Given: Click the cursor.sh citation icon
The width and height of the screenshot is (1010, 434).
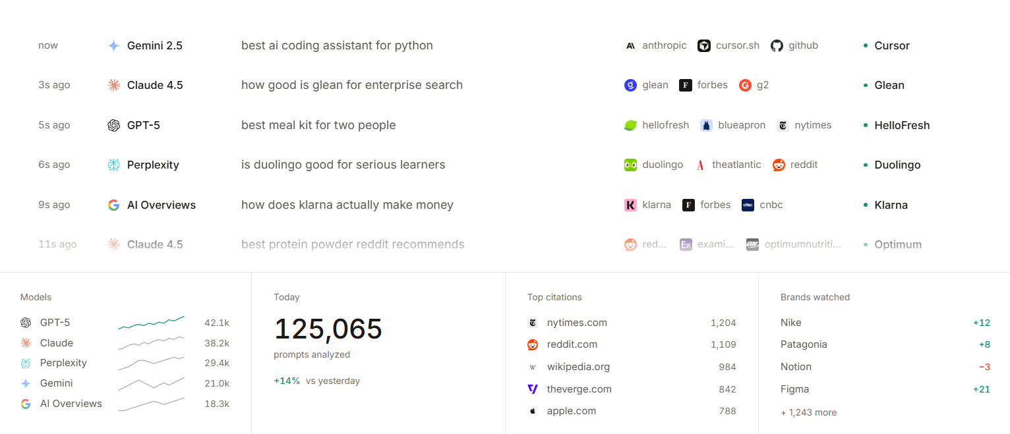Looking at the screenshot, I should (x=704, y=45).
